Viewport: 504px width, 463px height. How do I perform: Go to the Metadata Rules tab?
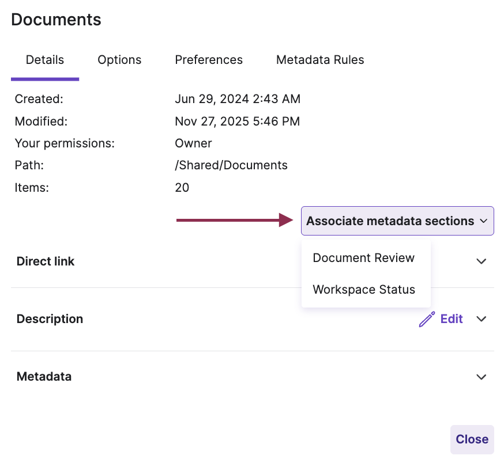320,60
